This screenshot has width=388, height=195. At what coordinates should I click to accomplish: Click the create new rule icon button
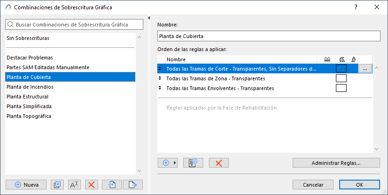tap(194, 163)
